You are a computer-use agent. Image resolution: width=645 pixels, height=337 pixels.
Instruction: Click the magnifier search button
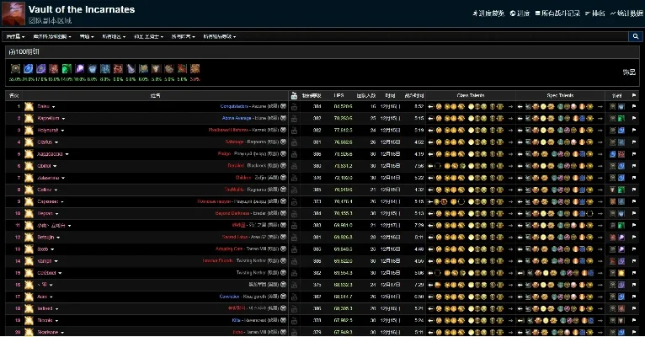pyautogui.click(x=636, y=36)
